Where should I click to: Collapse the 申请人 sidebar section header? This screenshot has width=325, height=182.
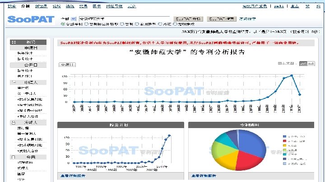(x=28, y=82)
